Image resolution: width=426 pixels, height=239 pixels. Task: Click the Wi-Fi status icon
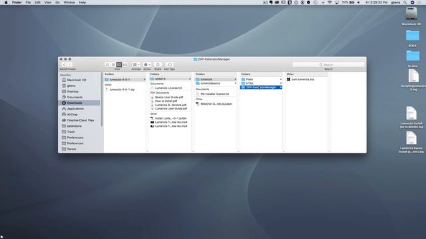330,3
